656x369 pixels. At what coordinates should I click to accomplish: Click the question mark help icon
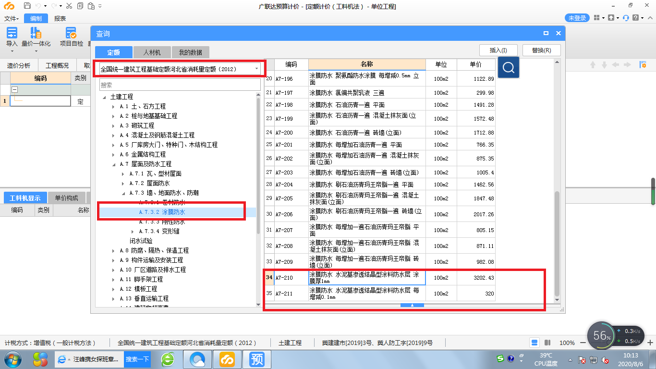tap(636, 18)
